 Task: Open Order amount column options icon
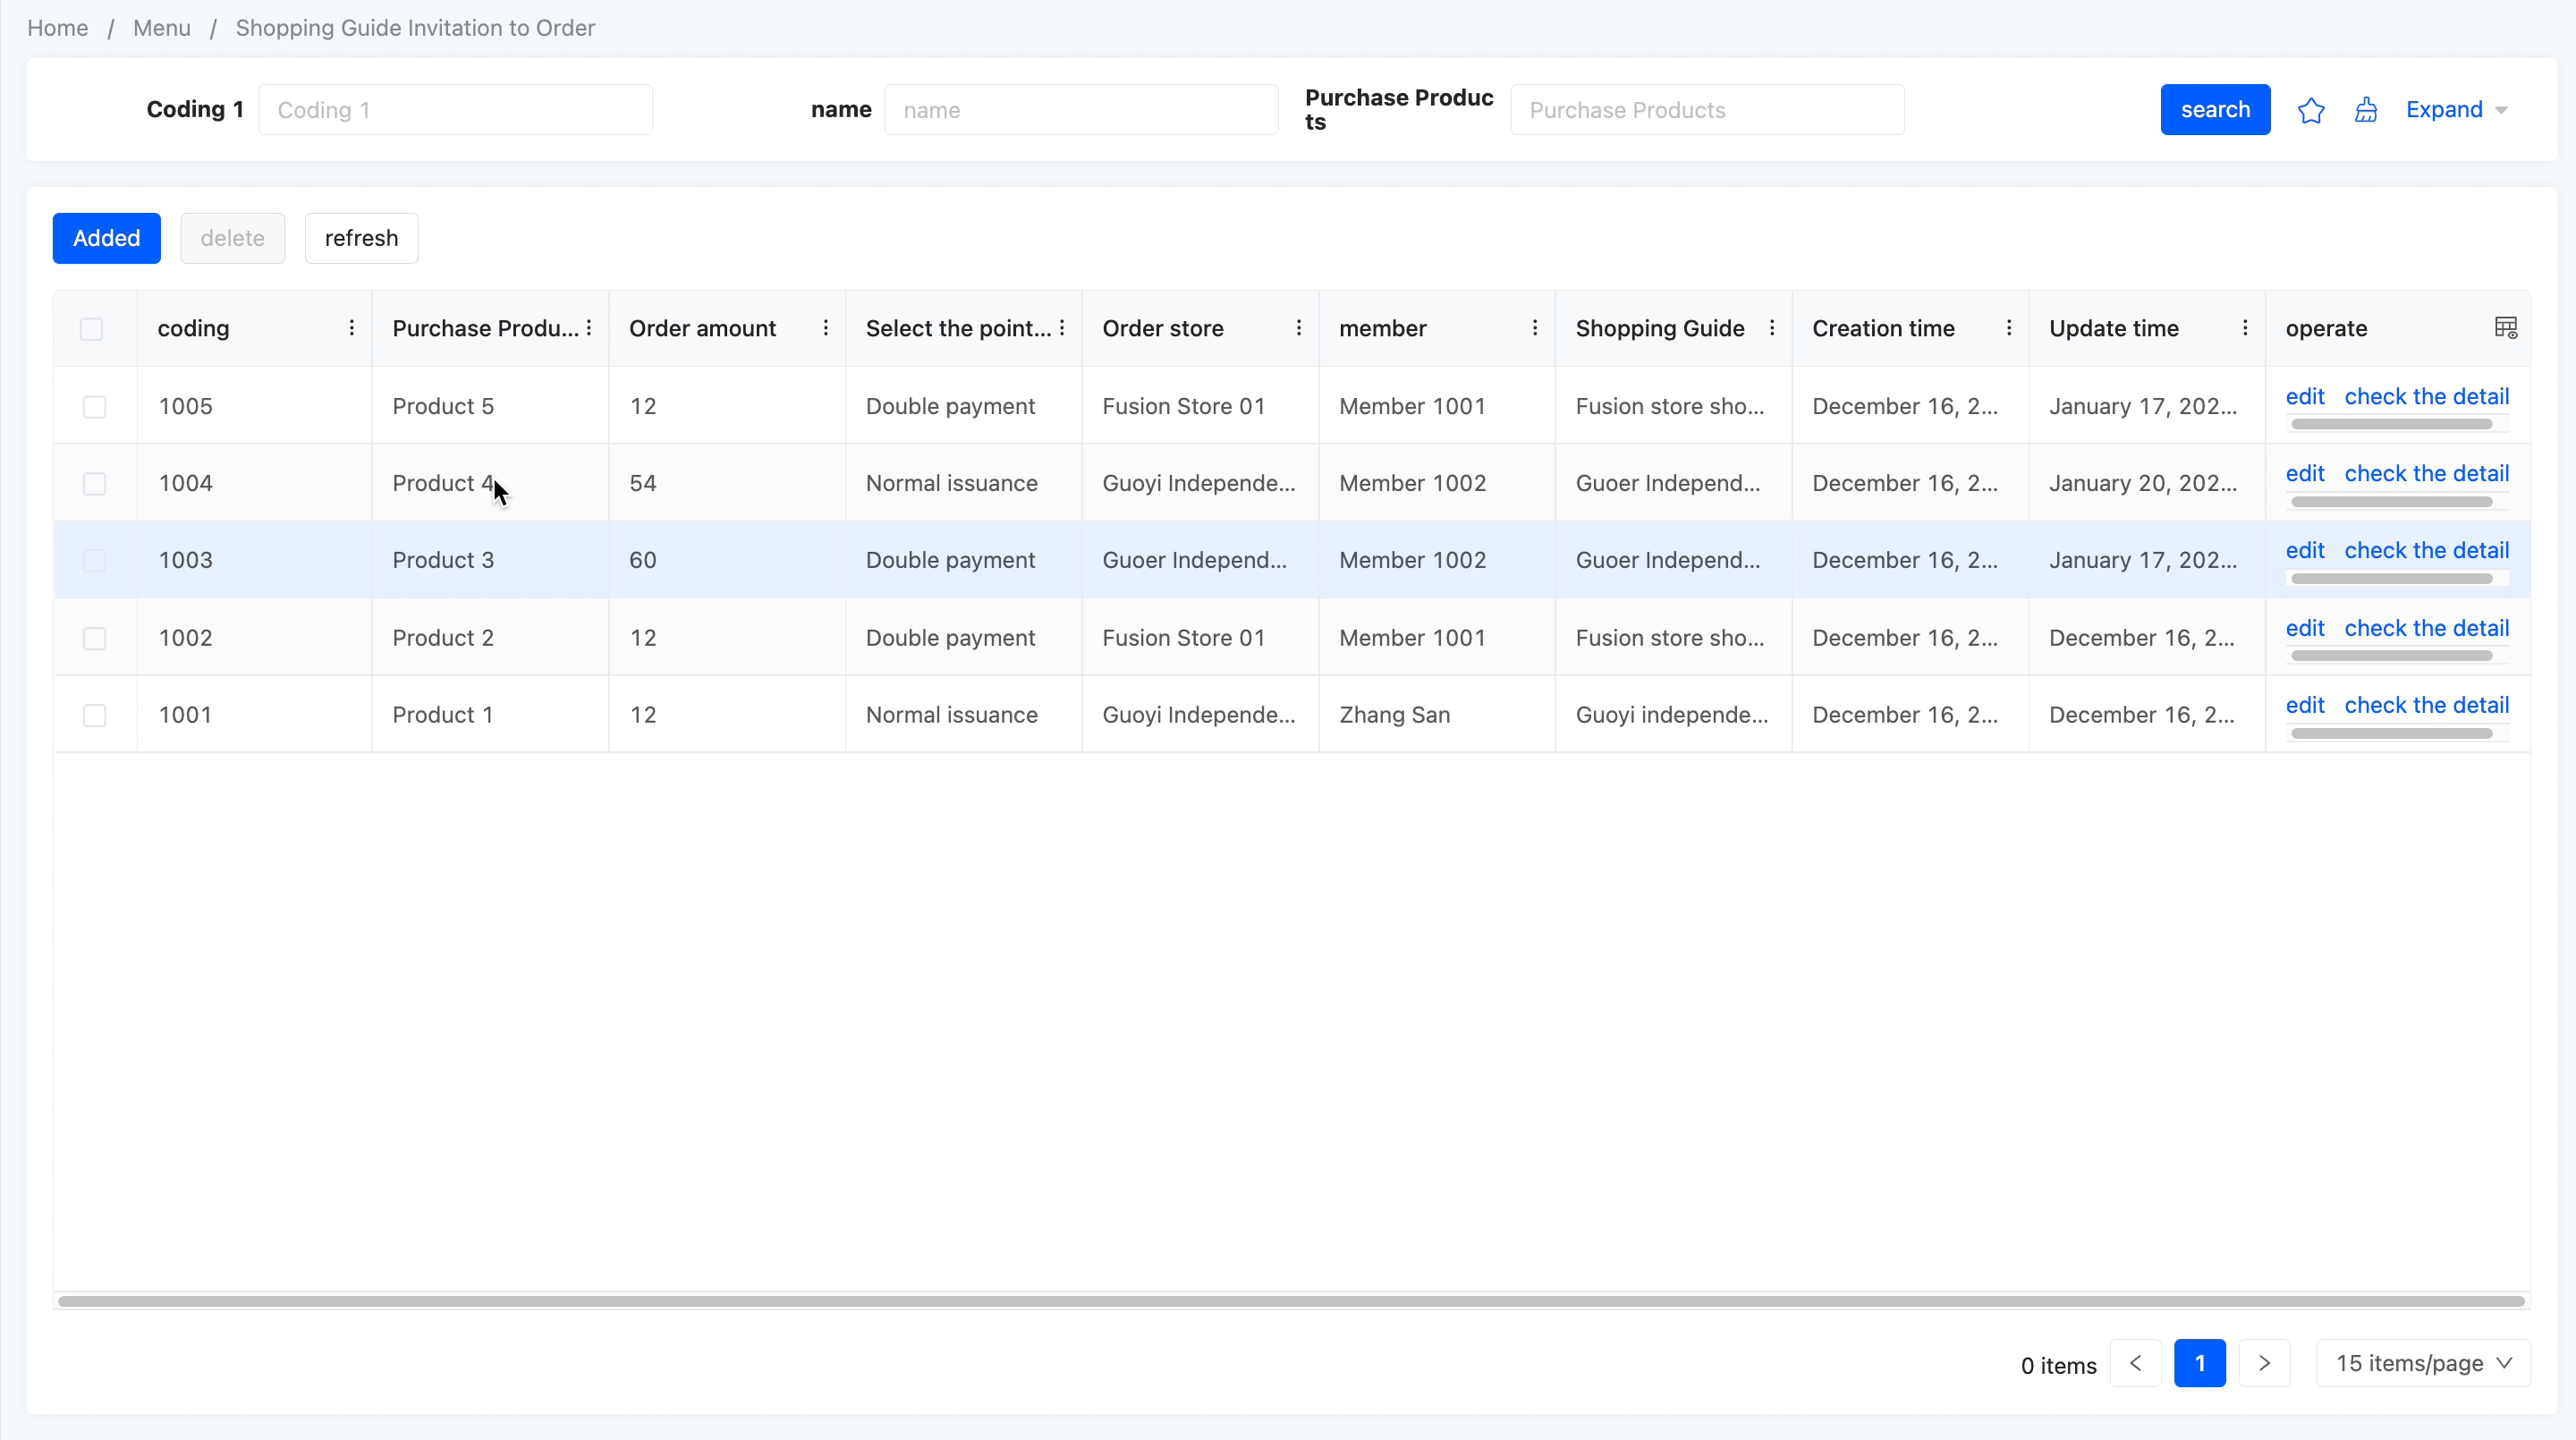click(x=825, y=328)
